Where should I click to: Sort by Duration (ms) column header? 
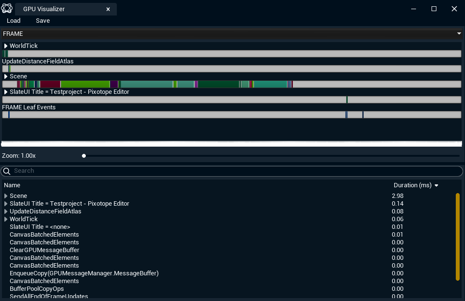coord(412,185)
